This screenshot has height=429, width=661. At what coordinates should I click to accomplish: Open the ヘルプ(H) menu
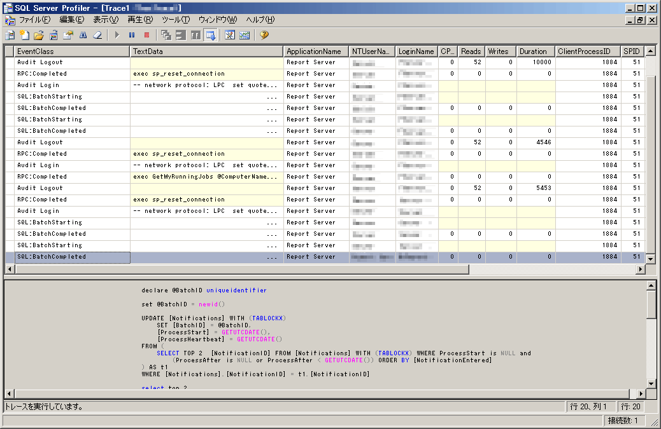pyautogui.click(x=260, y=20)
